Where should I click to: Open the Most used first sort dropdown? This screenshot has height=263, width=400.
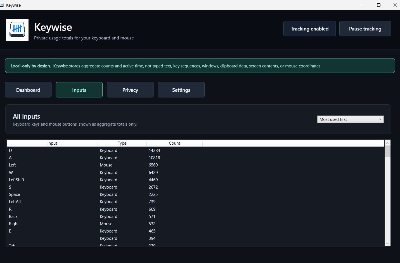351,119
